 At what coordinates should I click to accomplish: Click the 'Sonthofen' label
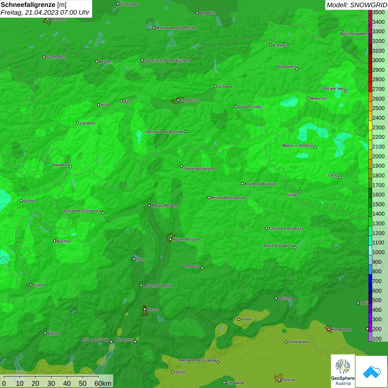56,57
